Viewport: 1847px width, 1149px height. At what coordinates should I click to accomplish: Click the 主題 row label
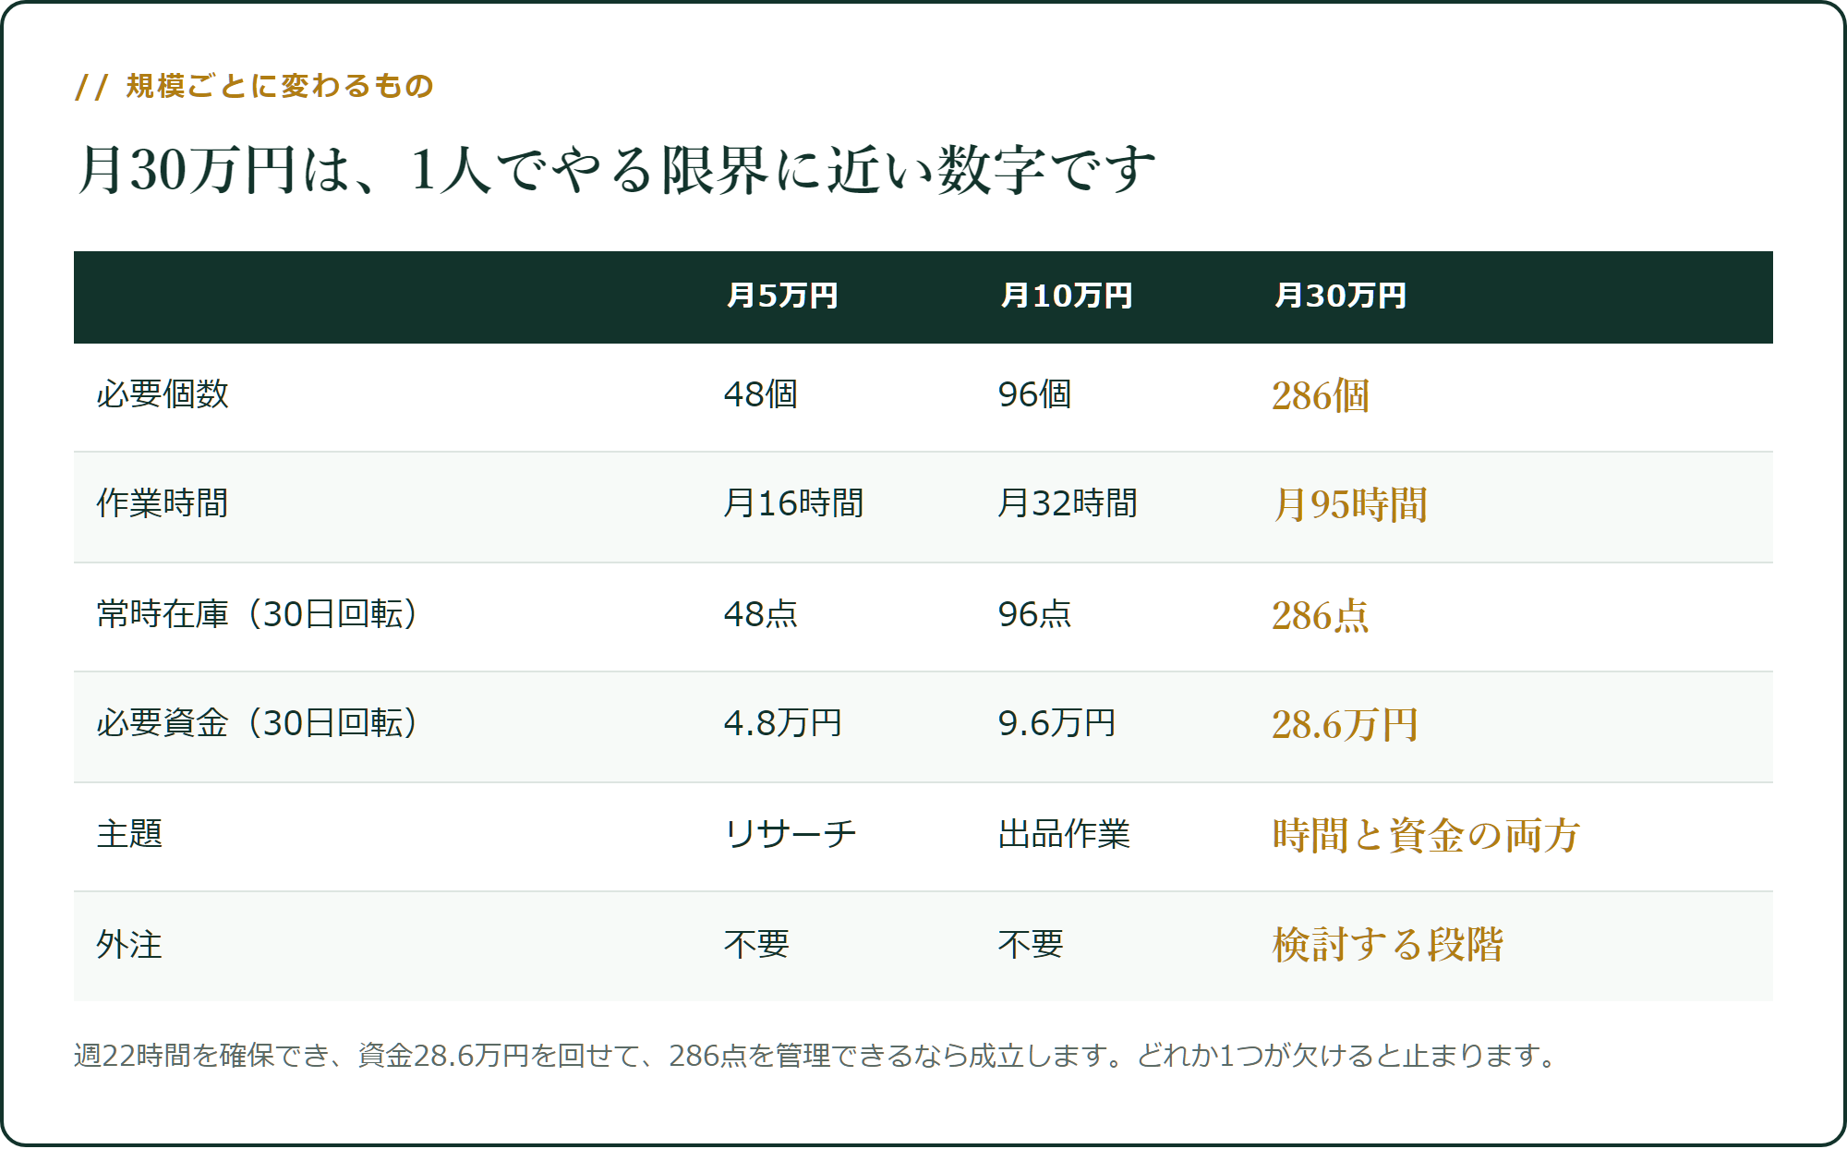pyautogui.click(x=129, y=834)
